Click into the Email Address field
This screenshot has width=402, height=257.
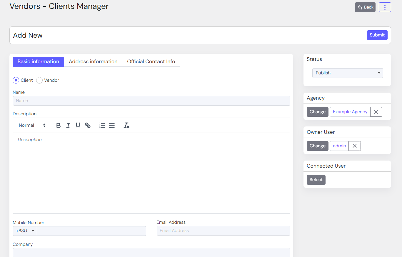tap(223, 231)
